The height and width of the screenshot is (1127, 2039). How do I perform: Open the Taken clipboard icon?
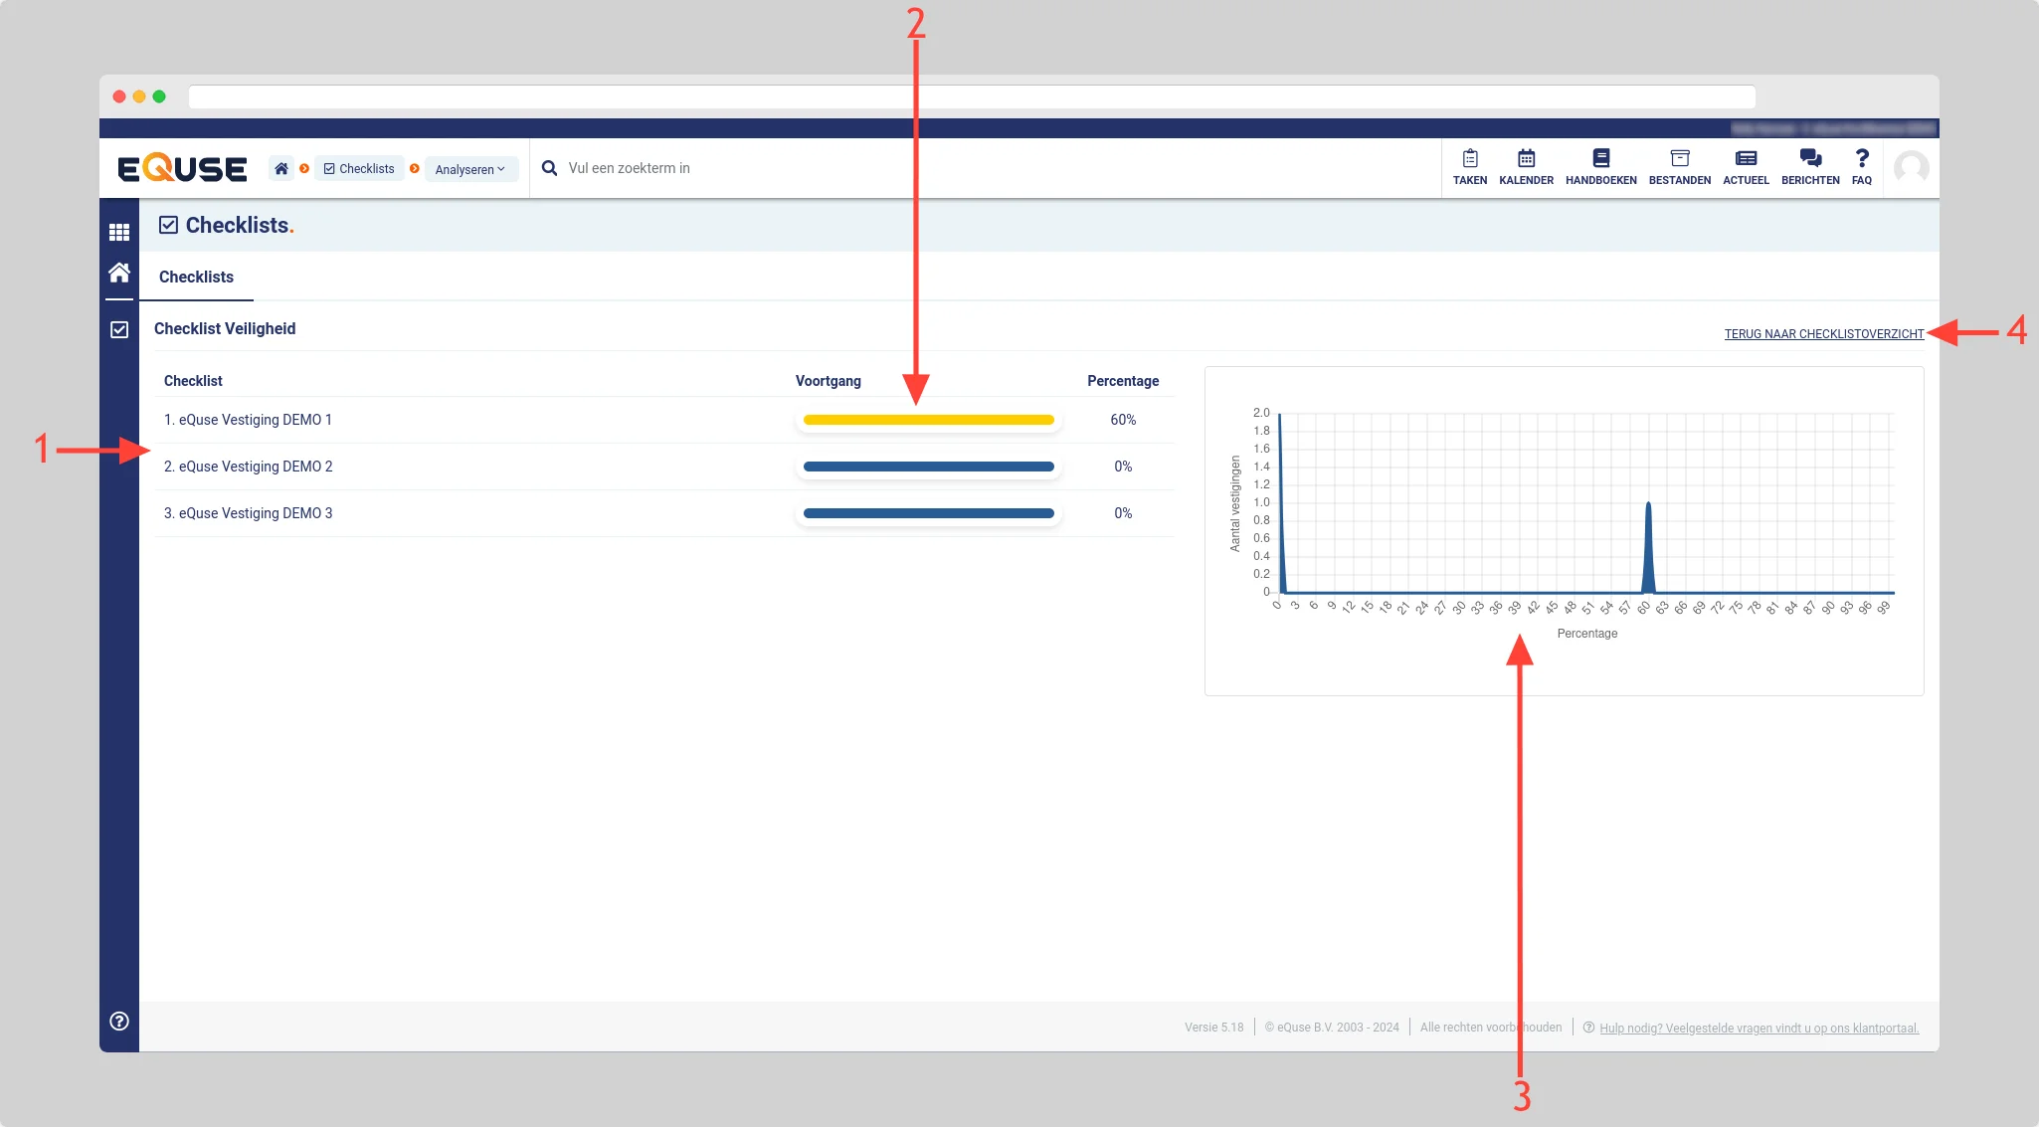(1469, 159)
